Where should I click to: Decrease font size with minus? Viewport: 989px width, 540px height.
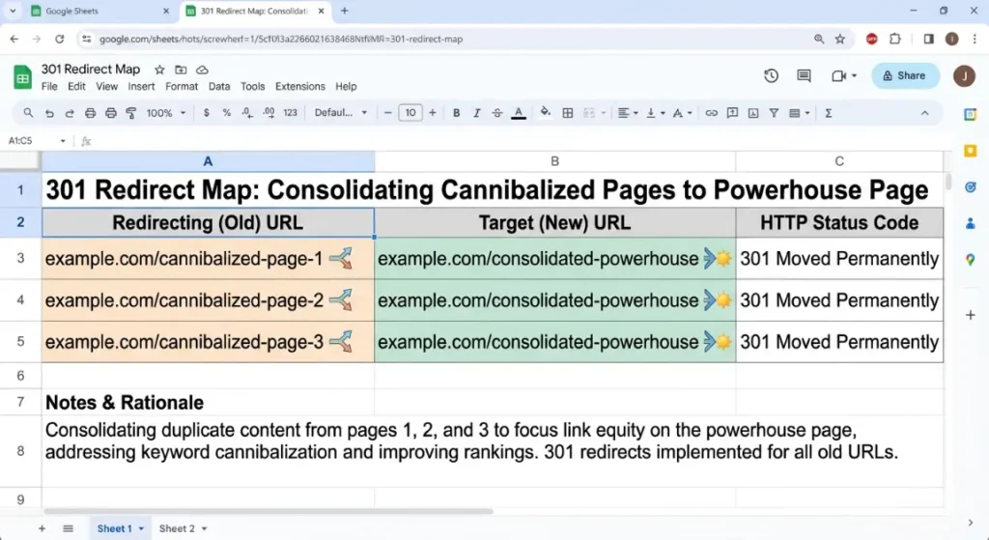[x=388, y=113]
